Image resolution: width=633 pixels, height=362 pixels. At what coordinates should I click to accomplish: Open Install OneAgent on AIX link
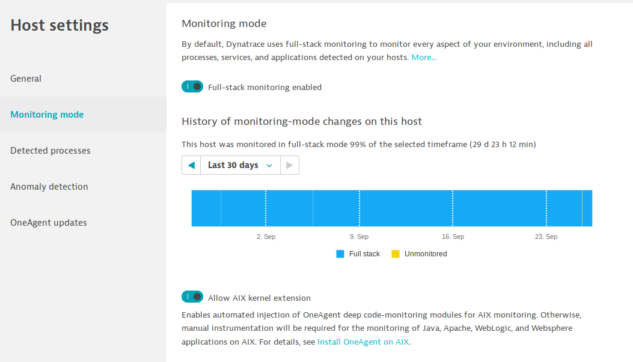(x=363, y=342)
